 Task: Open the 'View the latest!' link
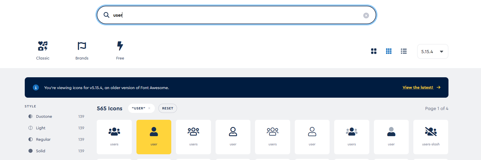pos(418,87)
